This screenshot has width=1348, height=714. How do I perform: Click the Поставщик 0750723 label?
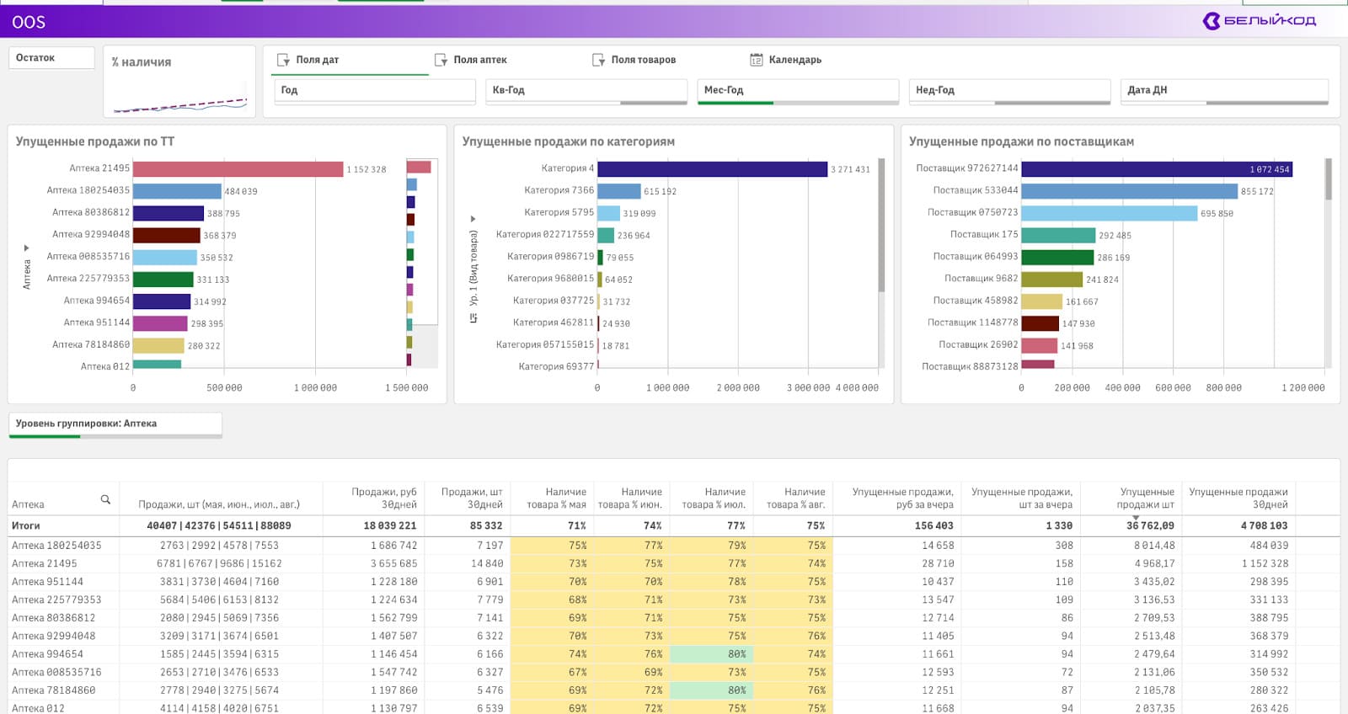[972, 212]
